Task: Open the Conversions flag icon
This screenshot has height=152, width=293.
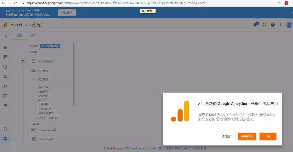Action: [x=5, y=106]
